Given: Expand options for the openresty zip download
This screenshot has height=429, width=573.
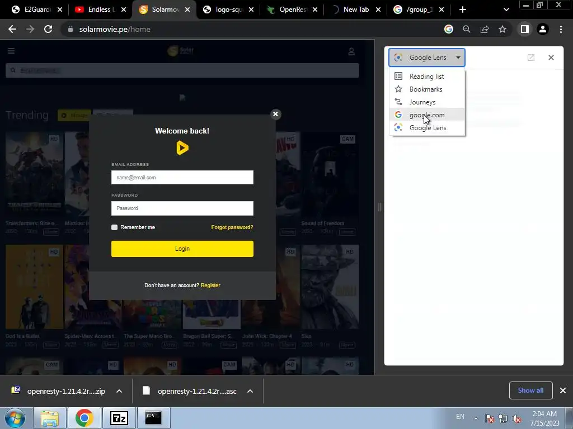Looking at the screenshot, I should (119, 391).
